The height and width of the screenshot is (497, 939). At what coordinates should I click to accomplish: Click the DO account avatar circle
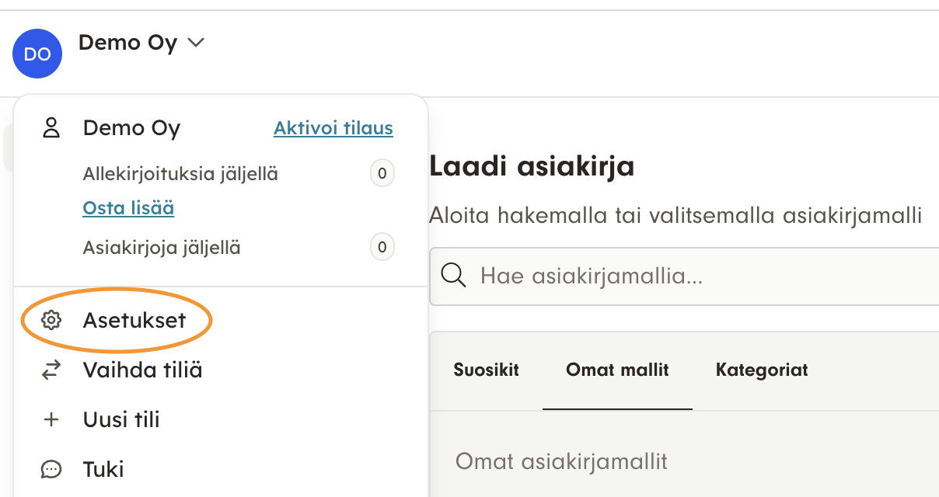[x=37, y=54]
